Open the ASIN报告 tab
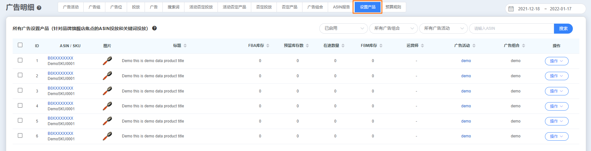 (341, 7)
